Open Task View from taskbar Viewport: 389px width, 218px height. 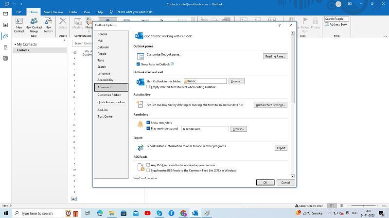point(88,213)
